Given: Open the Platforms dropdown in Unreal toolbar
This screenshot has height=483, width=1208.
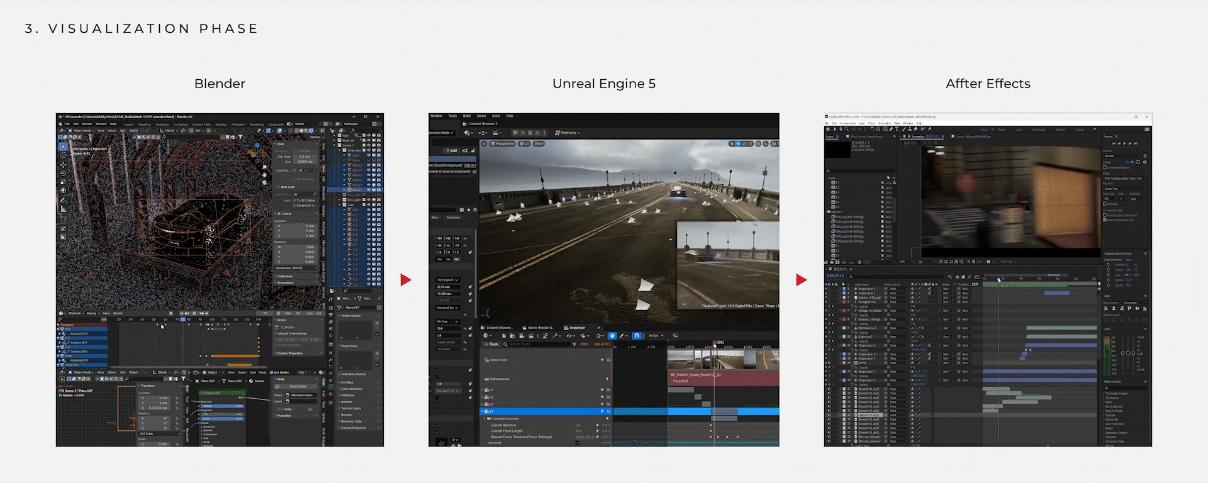Looking at the screenshot, I should (x=567, y=133).
